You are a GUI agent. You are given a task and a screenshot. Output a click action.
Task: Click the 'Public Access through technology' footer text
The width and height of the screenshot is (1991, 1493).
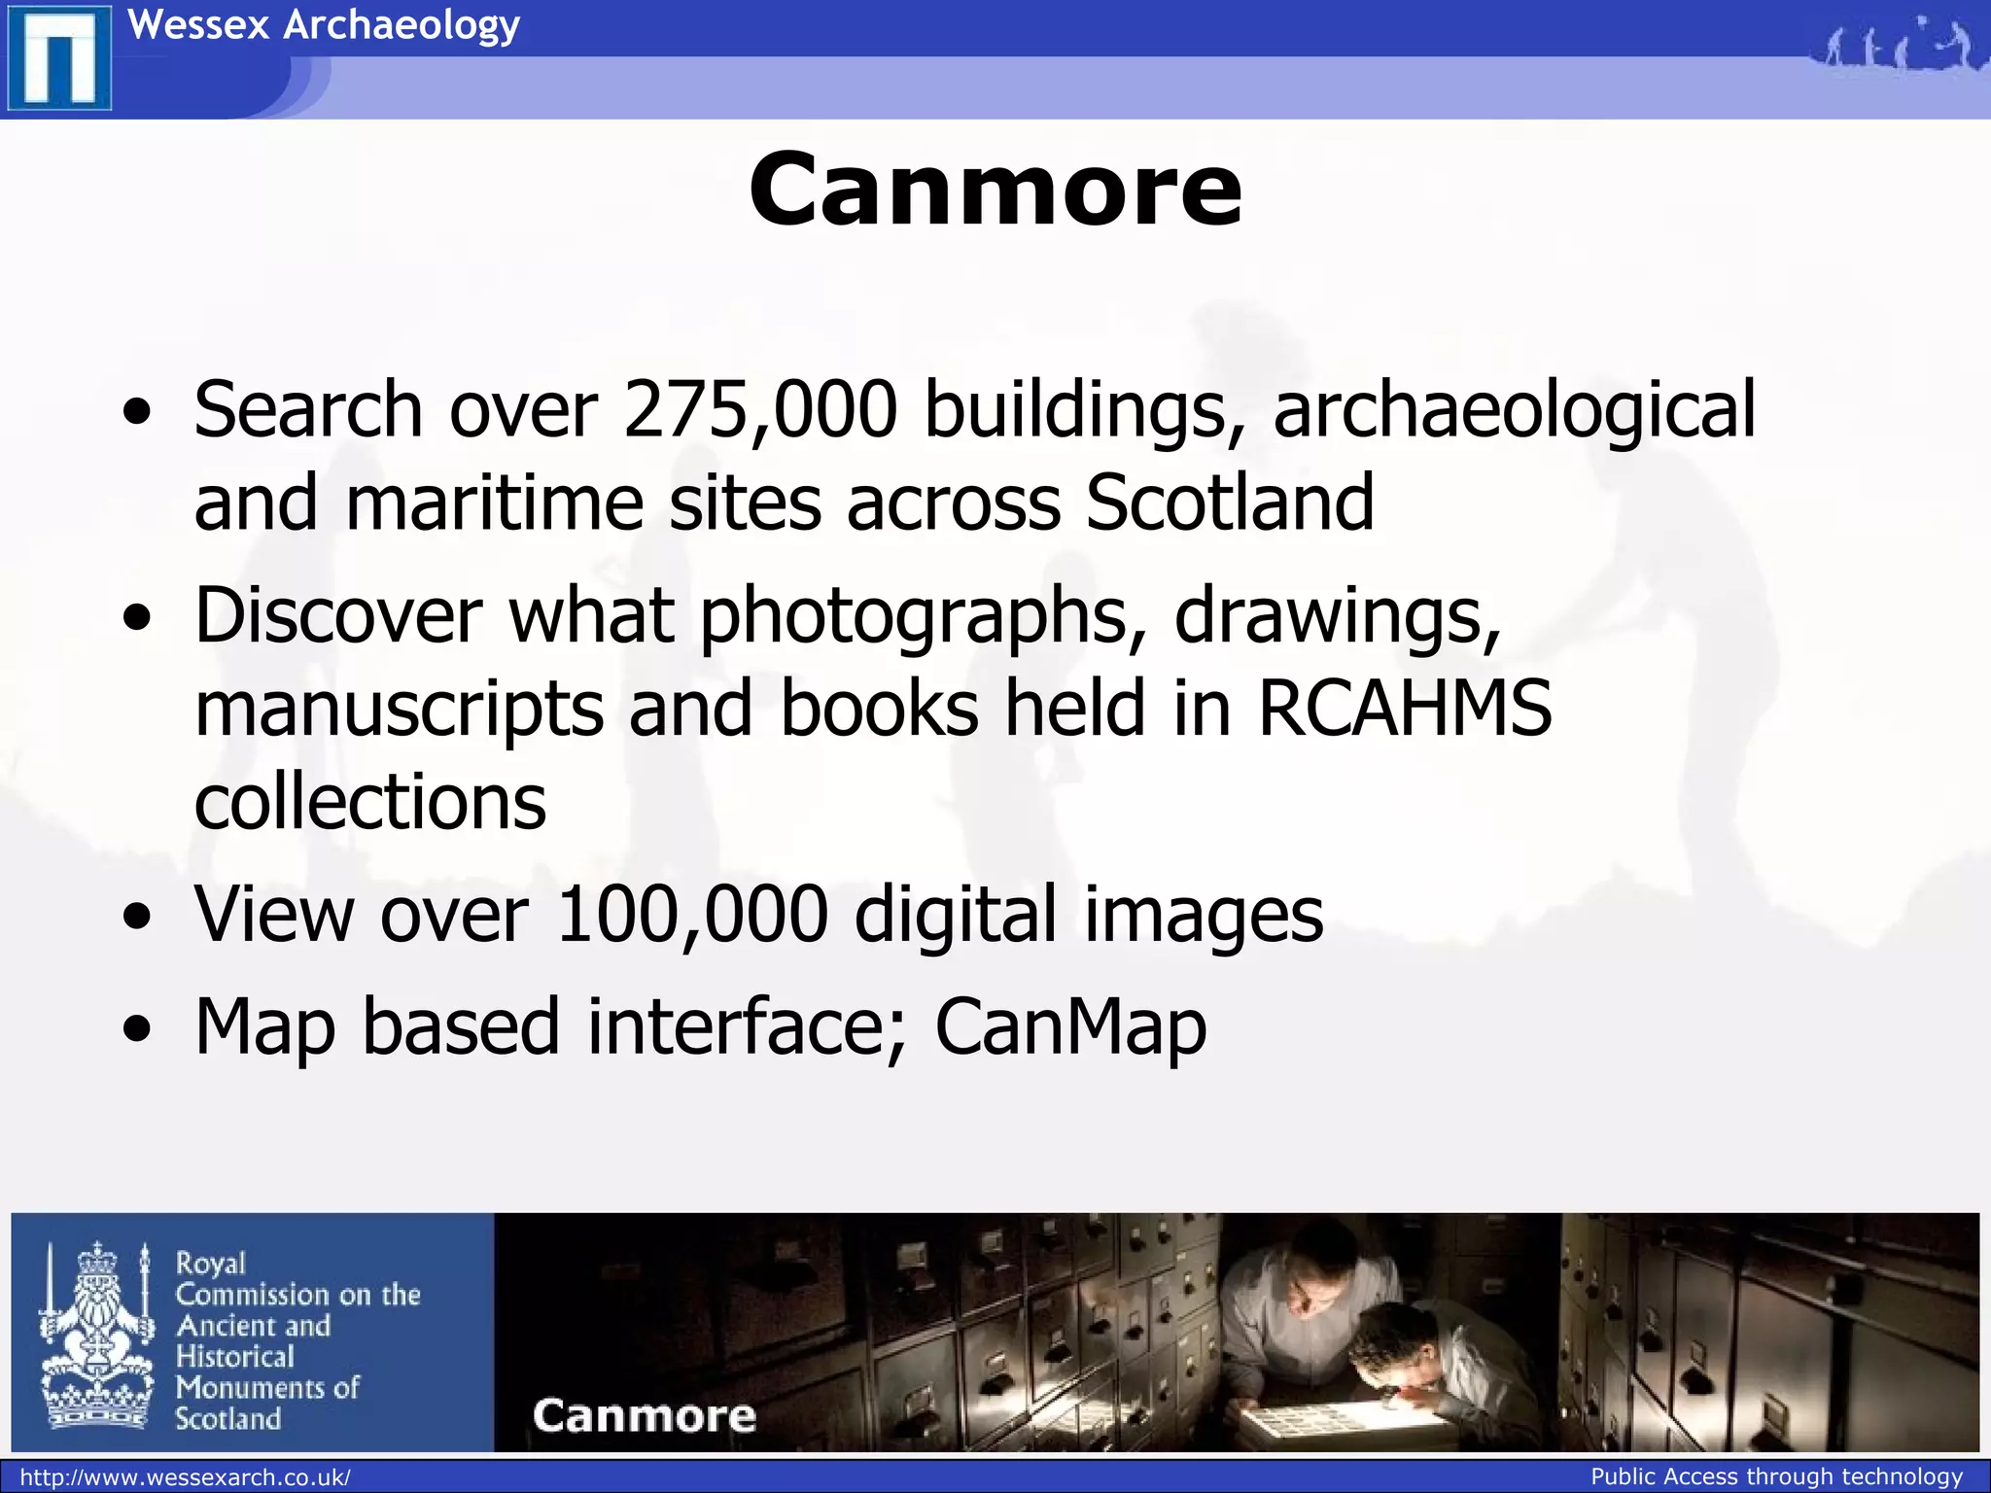pos(1777,1477)
